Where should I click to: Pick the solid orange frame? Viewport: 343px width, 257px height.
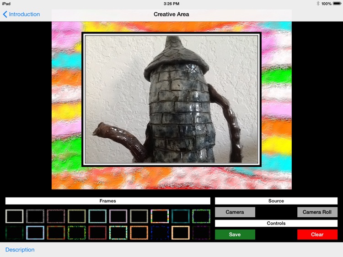(139, 233)
